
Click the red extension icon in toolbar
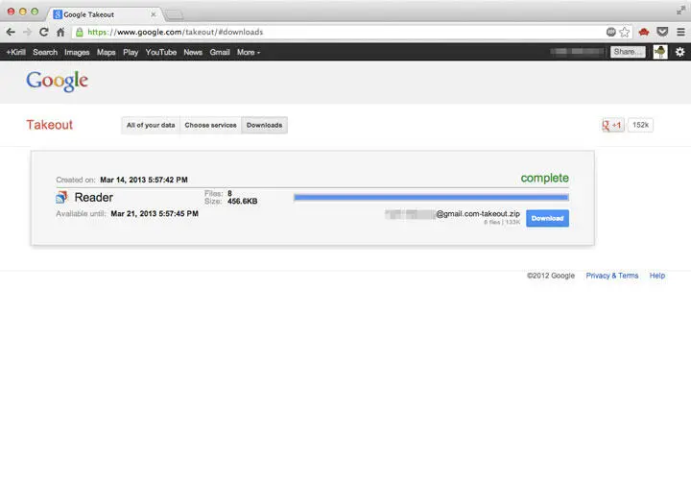644,32
